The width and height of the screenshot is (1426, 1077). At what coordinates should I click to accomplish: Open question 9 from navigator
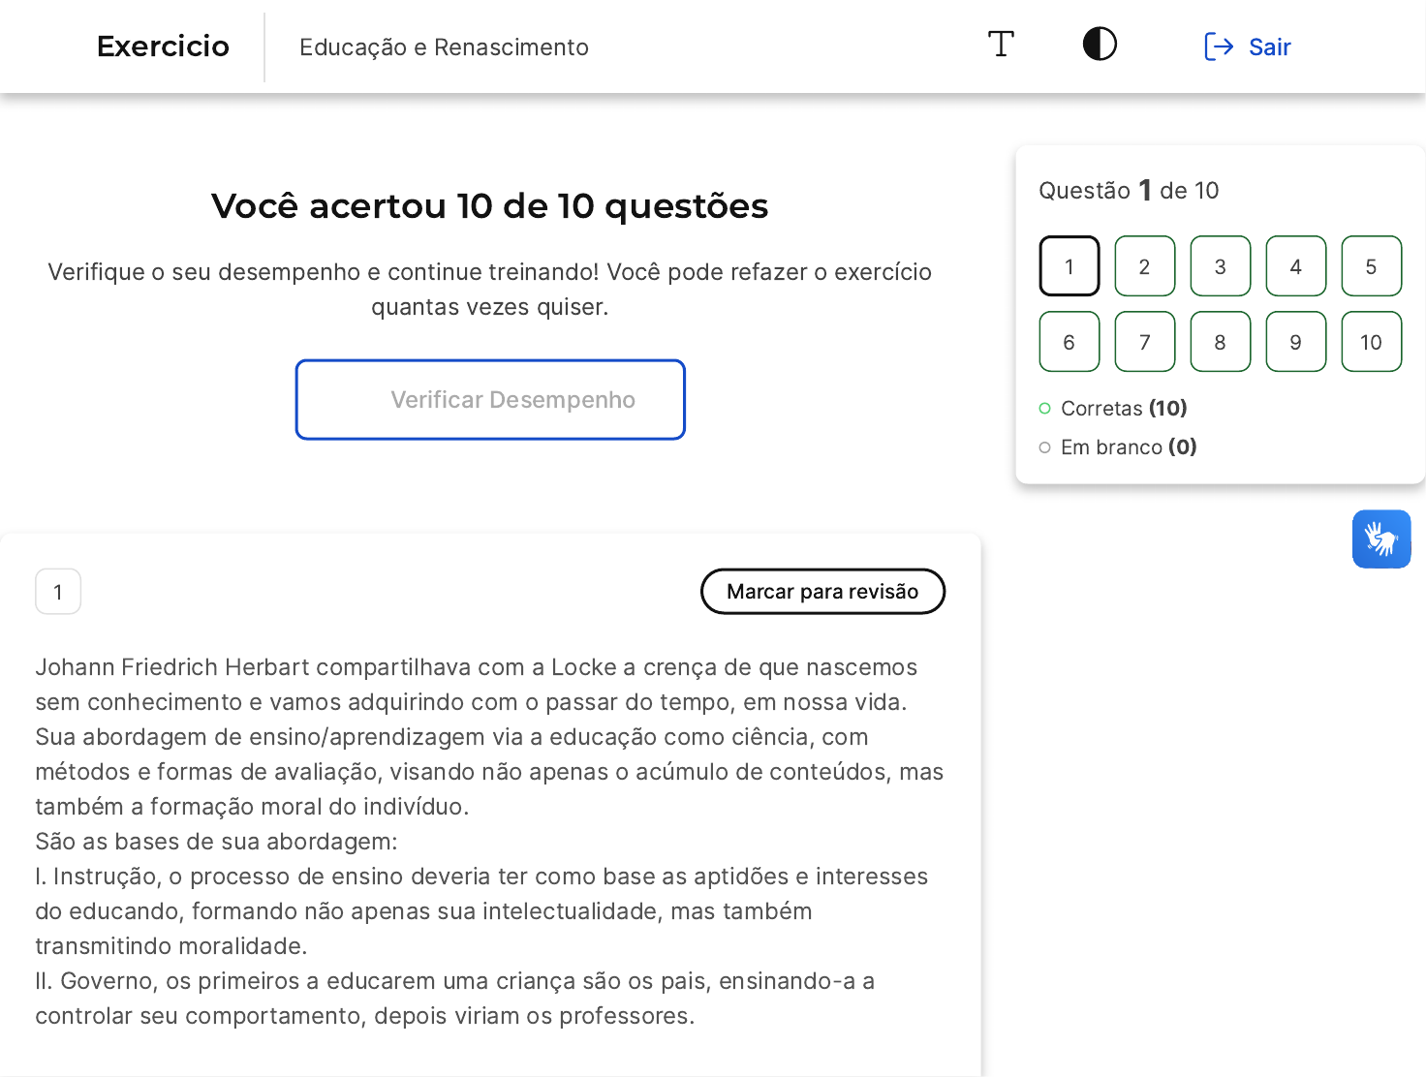1295,342
